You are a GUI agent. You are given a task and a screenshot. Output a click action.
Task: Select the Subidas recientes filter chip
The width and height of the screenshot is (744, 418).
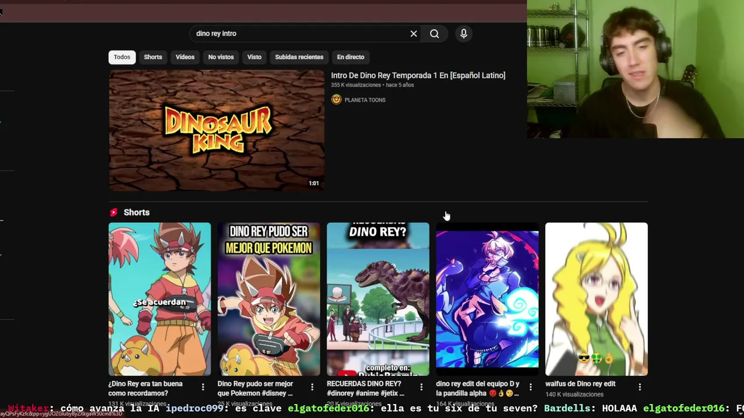pos(299,57)
